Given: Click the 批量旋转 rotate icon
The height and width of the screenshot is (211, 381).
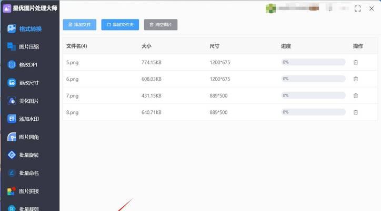Looking at the screenshot, I should tap(12, 155).
